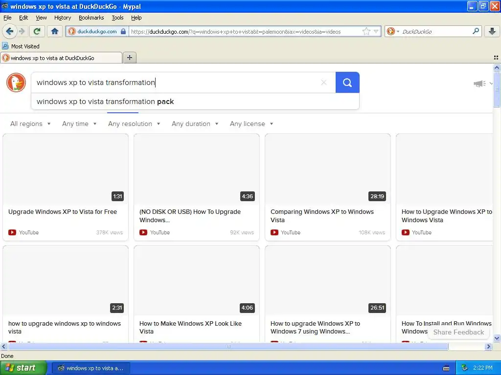Viewport: 501px width, 375px height.
Task: Open '(NO DISK OR USB) How To Upgrade Windows...' title
Action: click(190, 216)
